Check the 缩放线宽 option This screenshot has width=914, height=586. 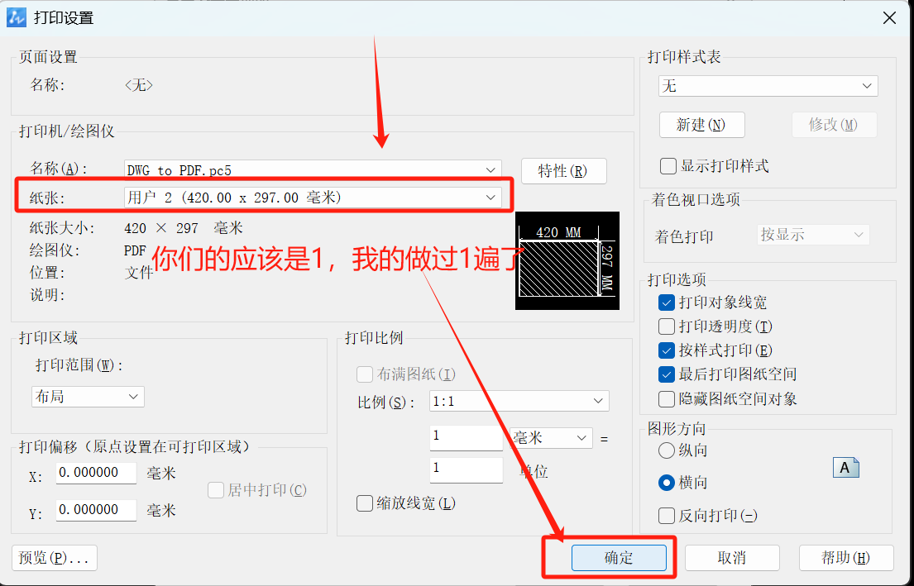coord(364,503)
